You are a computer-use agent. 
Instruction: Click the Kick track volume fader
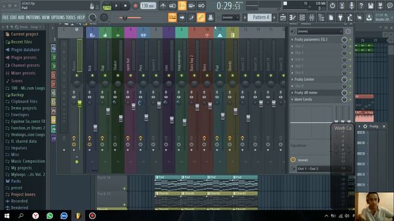(x=95, y=128)
